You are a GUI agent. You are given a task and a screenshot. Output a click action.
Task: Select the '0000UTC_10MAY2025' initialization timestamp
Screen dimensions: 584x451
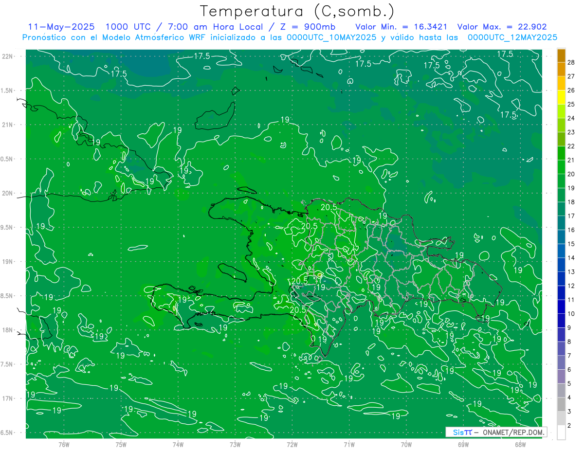(331, 37)
